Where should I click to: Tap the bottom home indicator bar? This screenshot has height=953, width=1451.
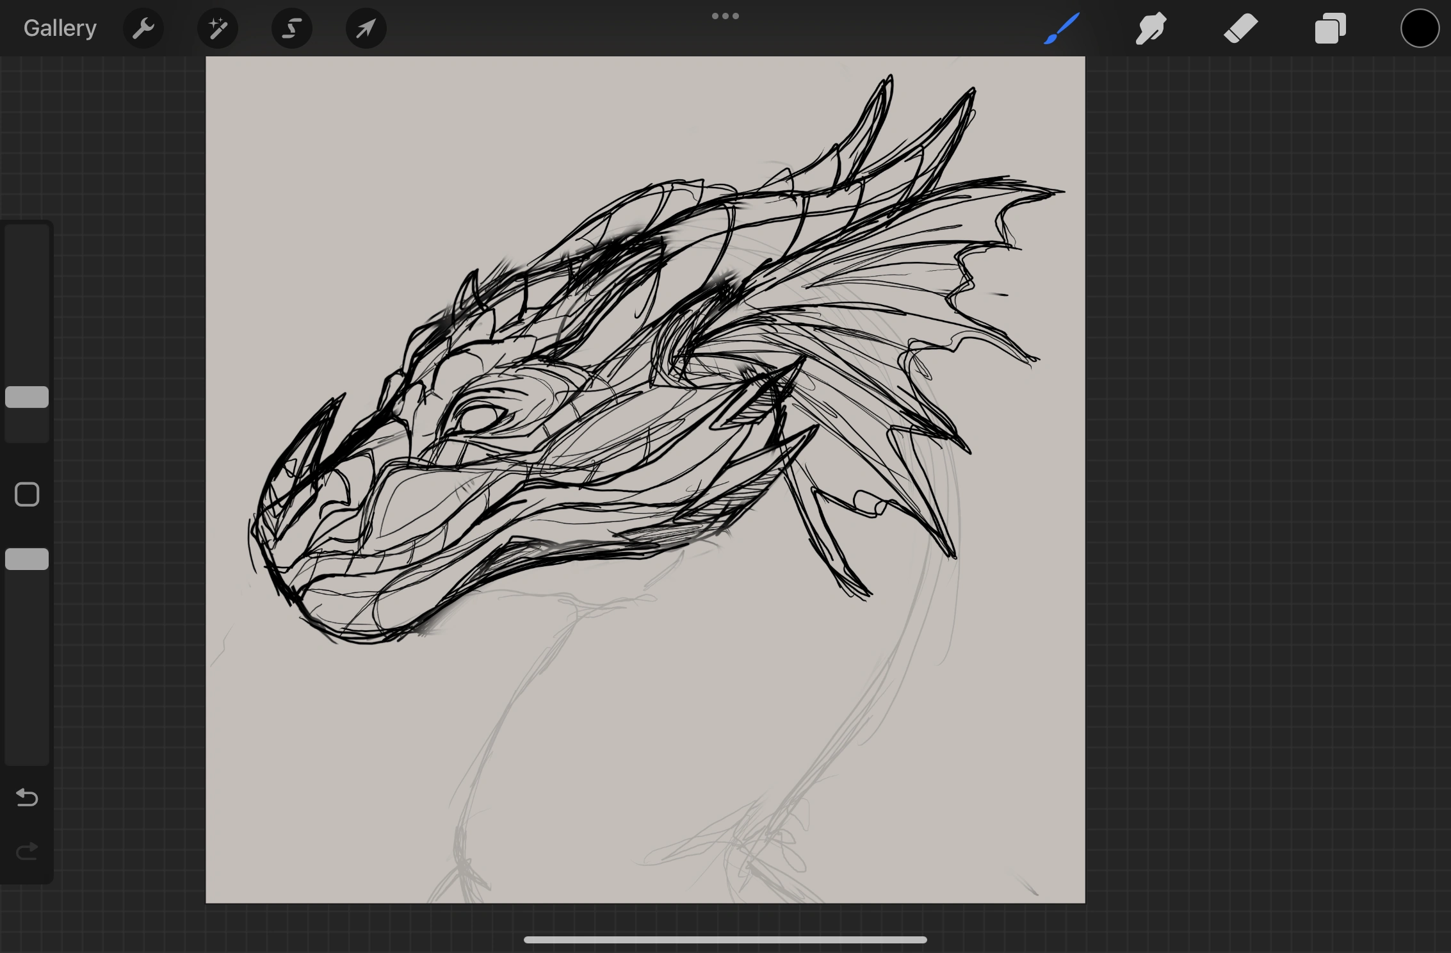[725, 940]
